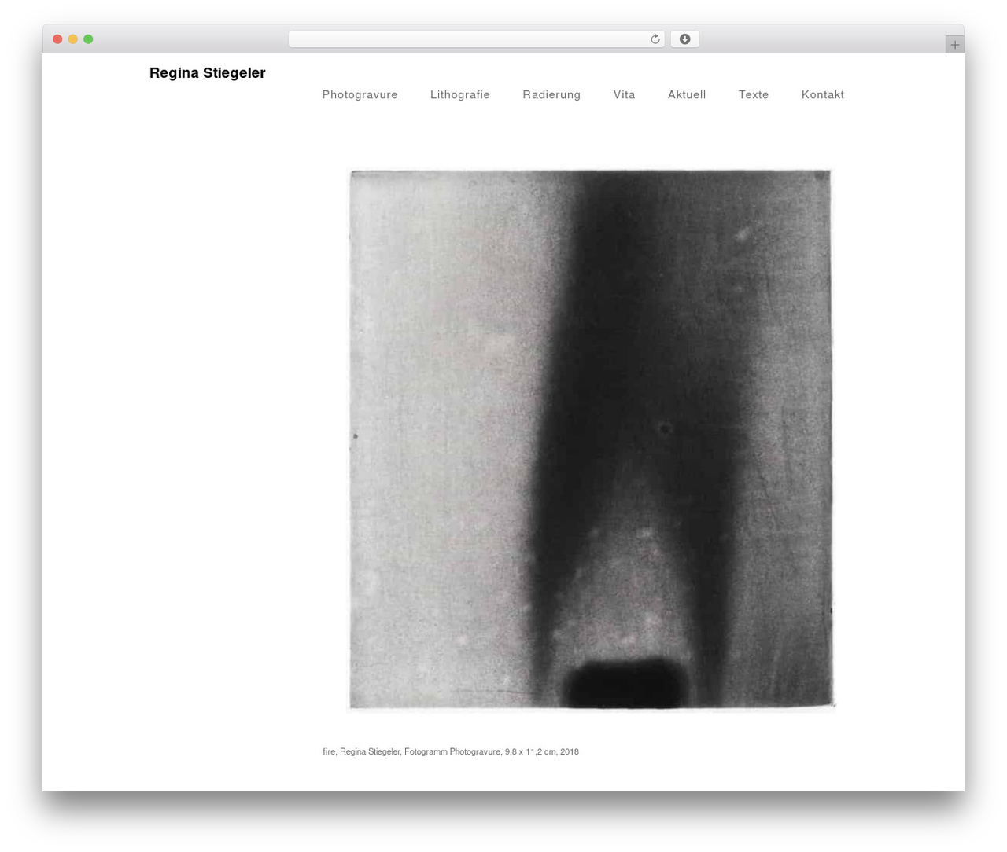Go to the Vita page
This screenshot has height=852, width=1007.
click(624, 94)
